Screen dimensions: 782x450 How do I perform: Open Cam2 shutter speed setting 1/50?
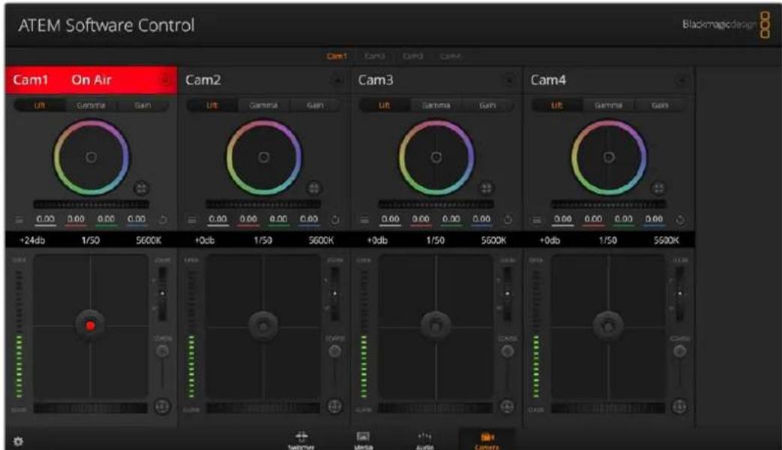pos(263,240)
